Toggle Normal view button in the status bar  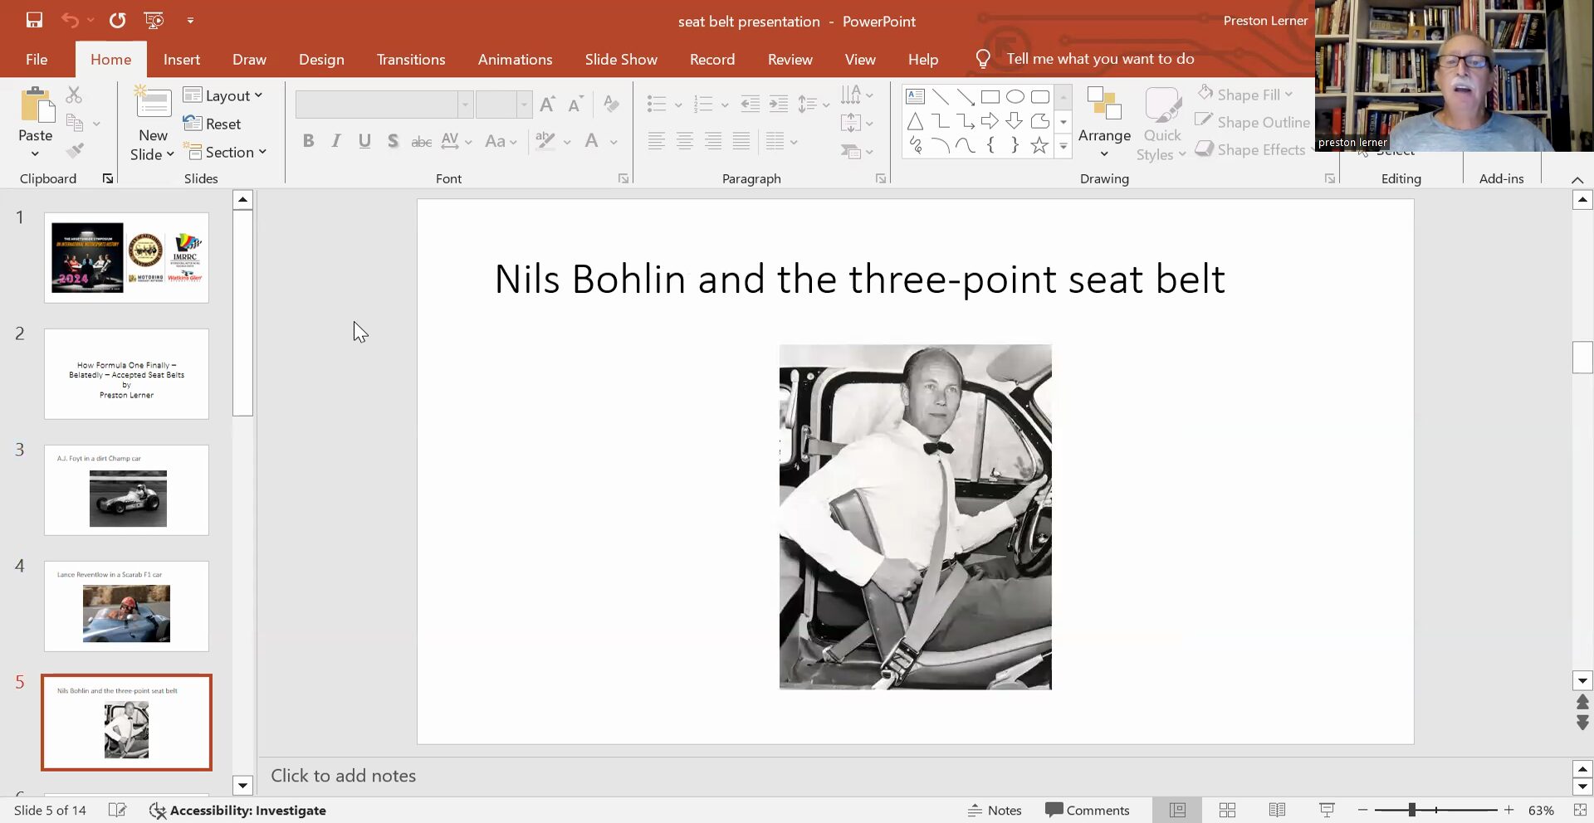tap(1177, 810)
